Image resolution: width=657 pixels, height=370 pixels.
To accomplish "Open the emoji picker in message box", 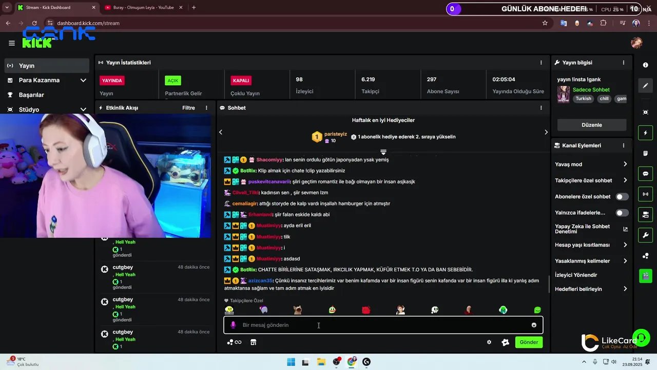I will pyautogui.click(x=534, y=325).
